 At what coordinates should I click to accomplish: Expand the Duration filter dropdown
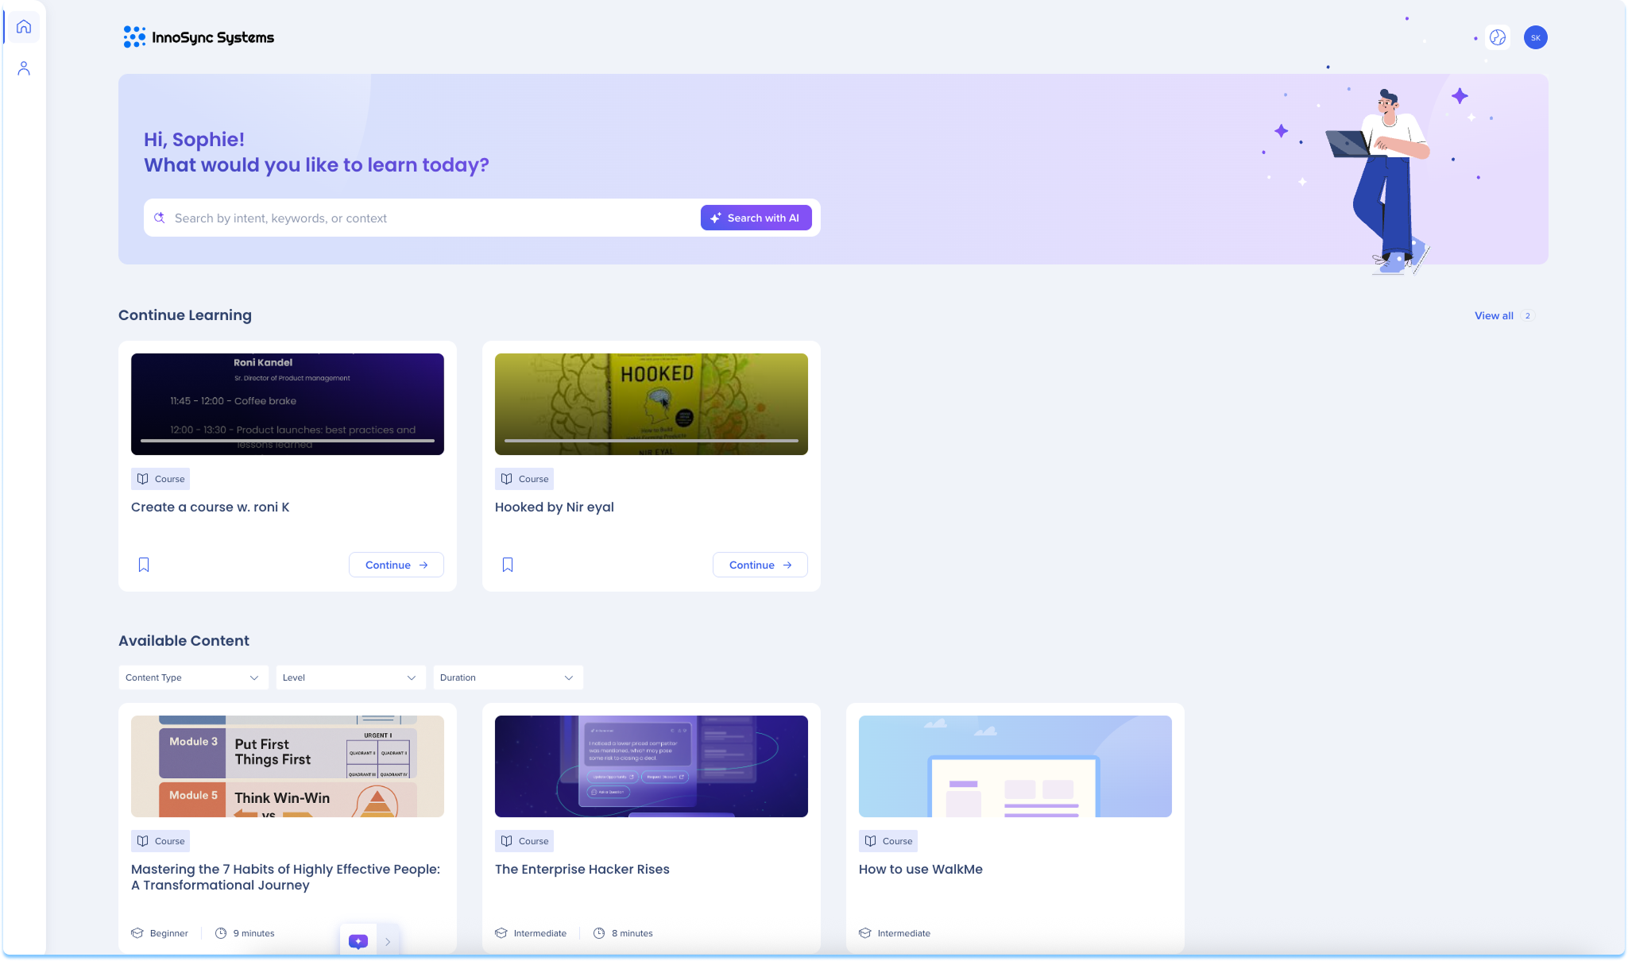507,677
